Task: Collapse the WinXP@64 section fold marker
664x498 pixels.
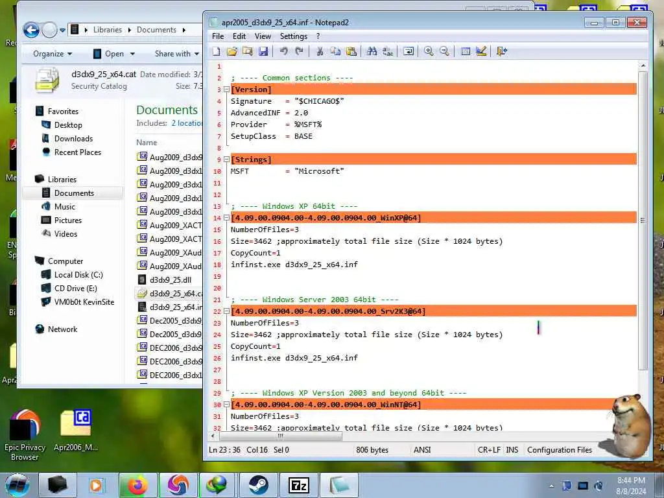Action: point(226,218)
